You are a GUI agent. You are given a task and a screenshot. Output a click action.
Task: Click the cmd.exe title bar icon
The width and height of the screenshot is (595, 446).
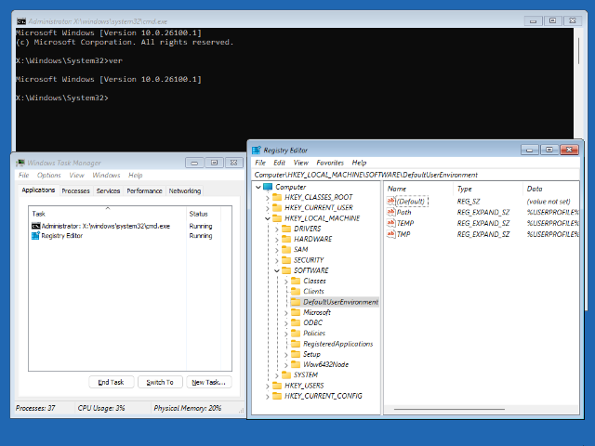(21, 21)
